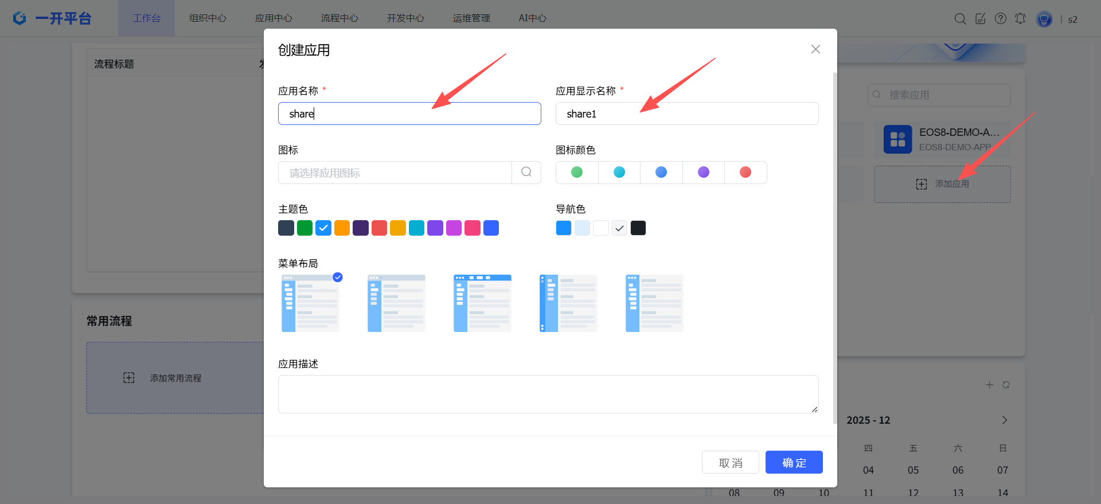Click the search icon in the app icon field

[526, 172]
